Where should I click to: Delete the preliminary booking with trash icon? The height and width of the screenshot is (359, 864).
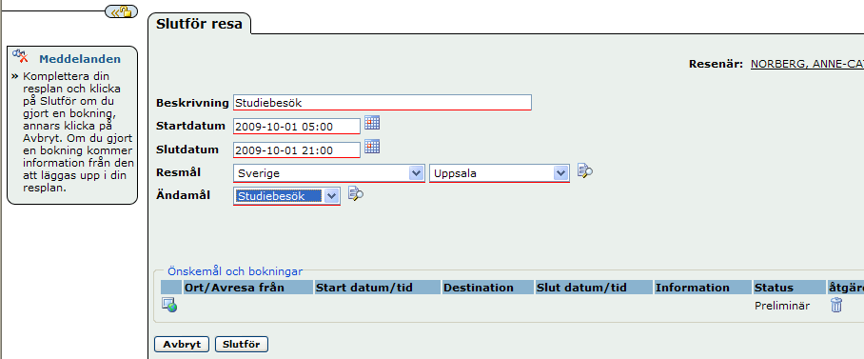(836, 305)
